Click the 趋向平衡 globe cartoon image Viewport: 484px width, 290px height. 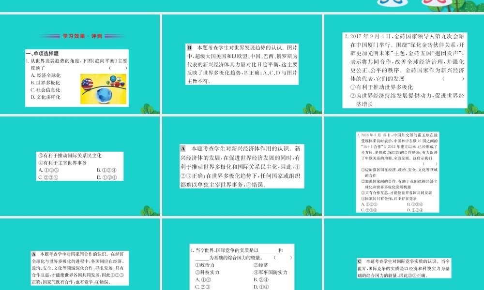(104, 89)
